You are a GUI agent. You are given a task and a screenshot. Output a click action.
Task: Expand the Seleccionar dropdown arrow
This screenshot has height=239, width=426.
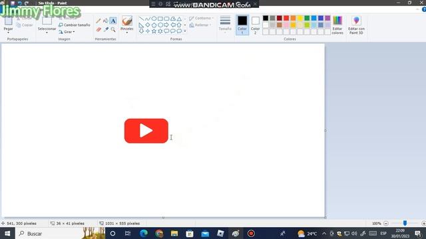point(47,33)
